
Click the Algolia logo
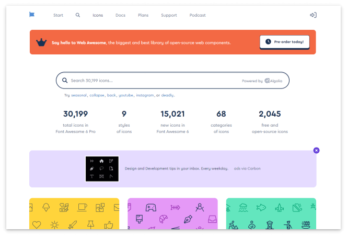tap(273, 81)
